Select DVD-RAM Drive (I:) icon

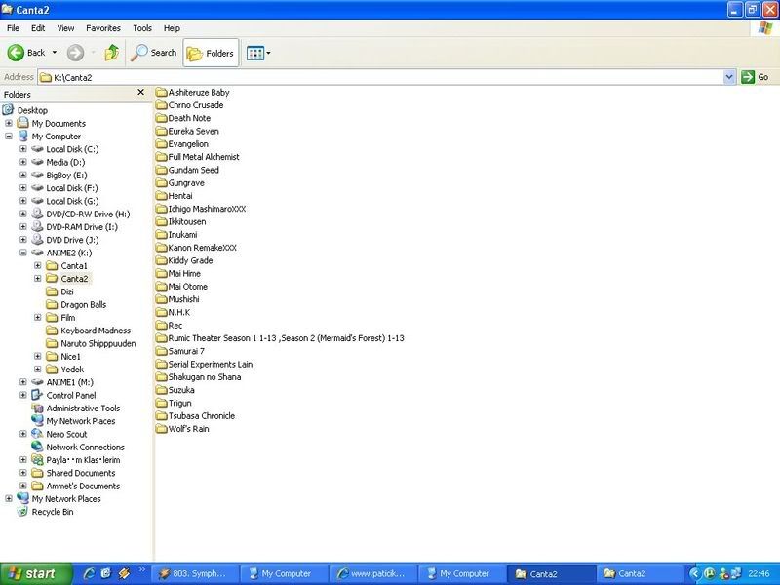pos(37,227)
